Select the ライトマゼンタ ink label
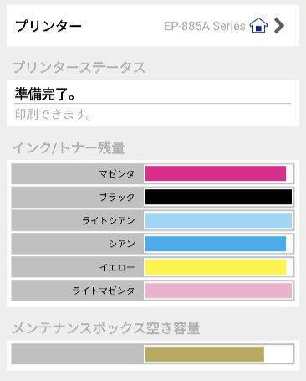 (104, 291)
